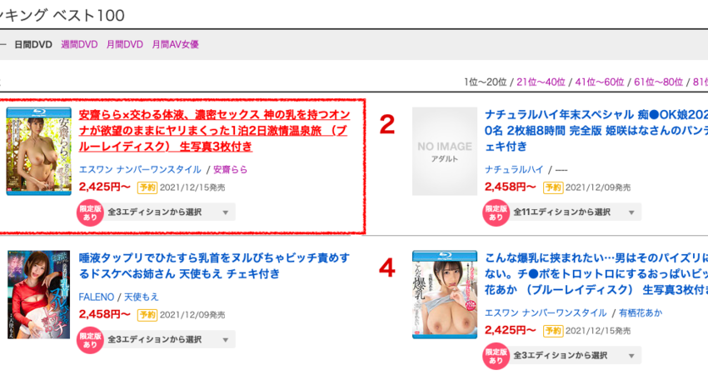This screenshot has height=375, width=708.
Task: Click the ナチュラルハイ年末スペシャル title link
Action: click(x=596, y=131)
